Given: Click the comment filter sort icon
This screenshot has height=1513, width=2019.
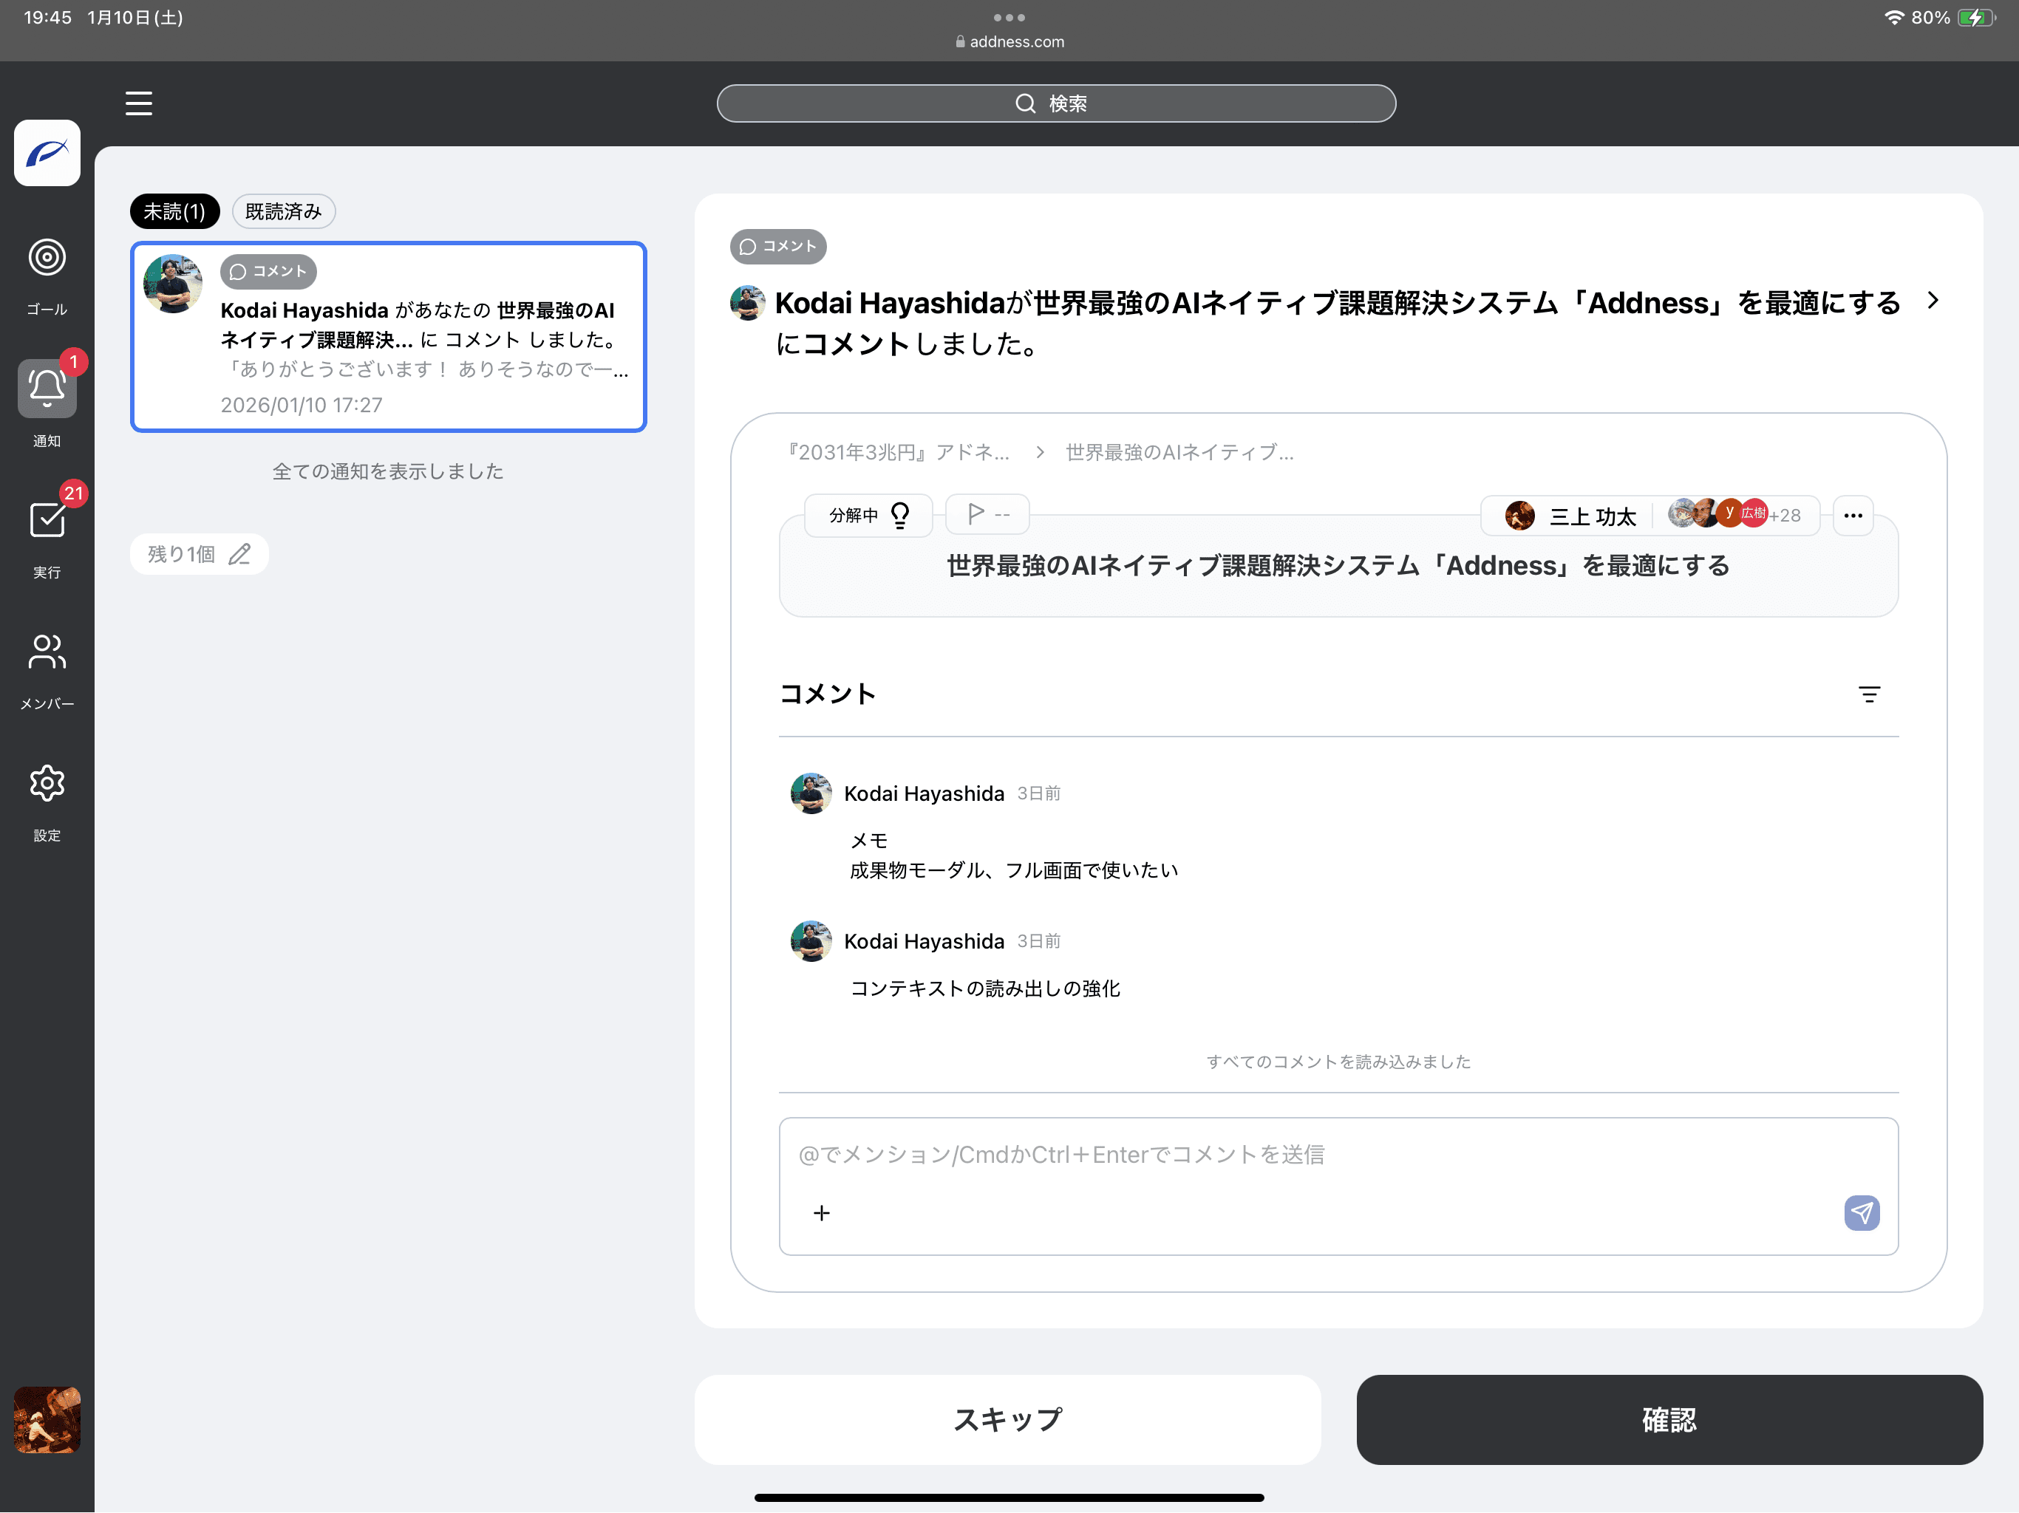Looking at the screenshot, I should click(x=1868, y=694).
